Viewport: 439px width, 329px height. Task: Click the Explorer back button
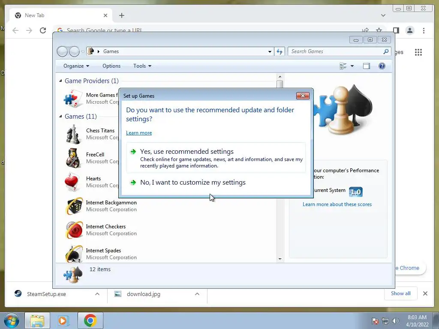tap(62, 51)
